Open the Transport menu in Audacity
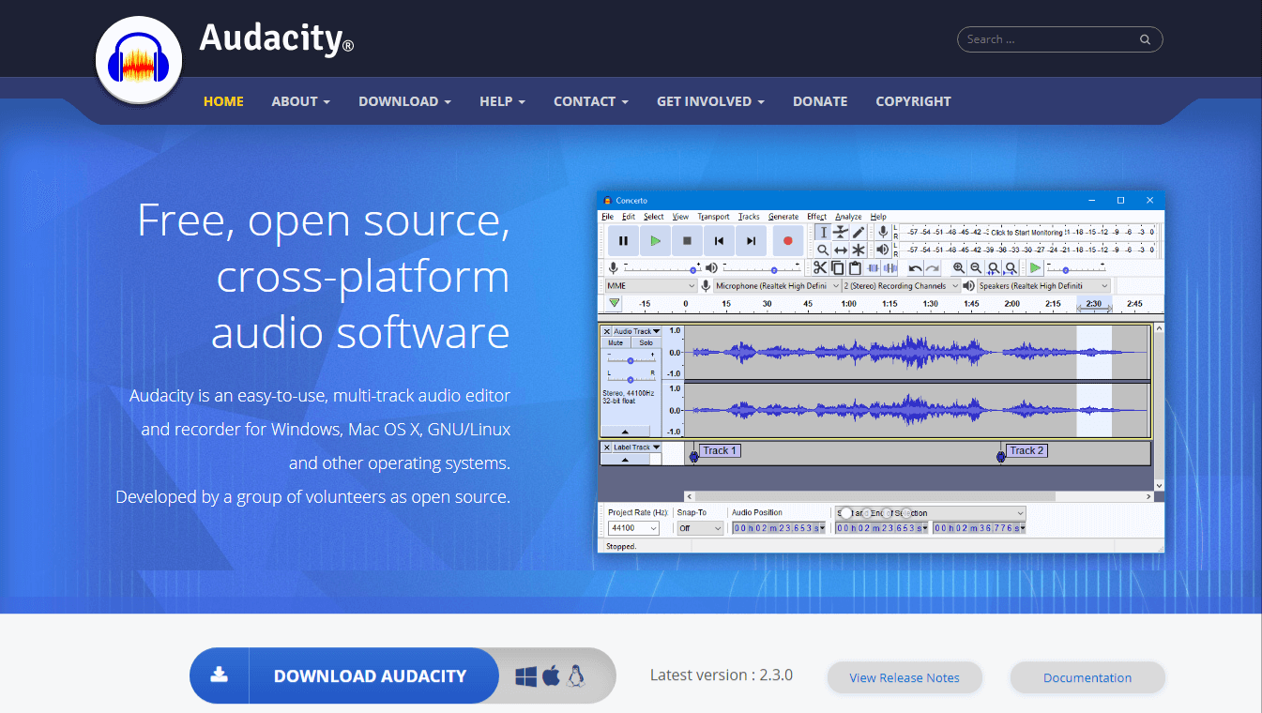Image resolution: width=1262 pixels, height=713 pixels. click(x=713, y=217)
